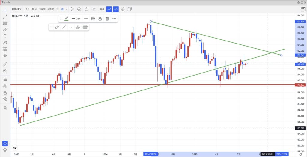Open the line style dropdown
The width and height of the screenshot is (307, 157).
click(85, 19)
